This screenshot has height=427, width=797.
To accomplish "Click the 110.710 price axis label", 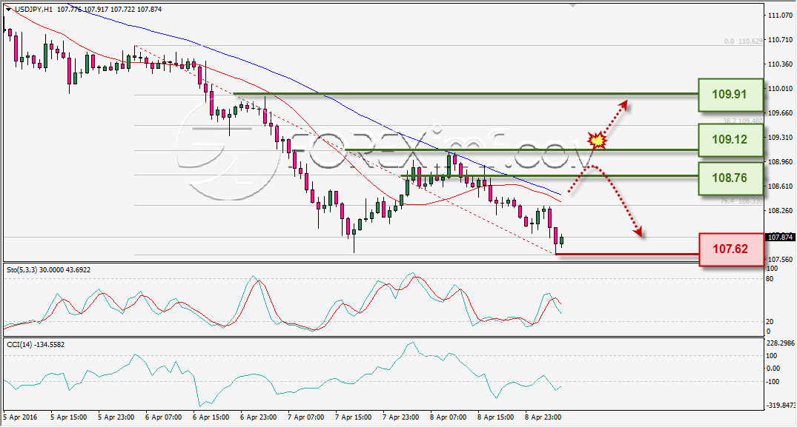I will 780,39.
